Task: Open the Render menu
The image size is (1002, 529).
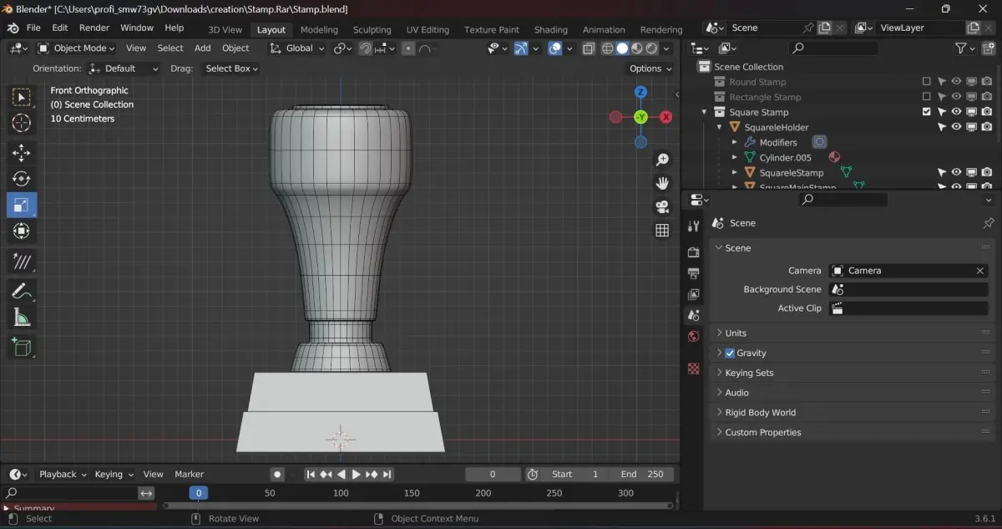Action: tap(94, 28)
